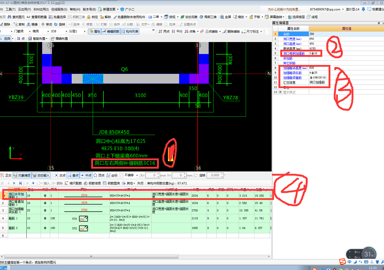Select the 镜像 mirror tool
This screenshot has width=384, height=270.
(32, 24)
